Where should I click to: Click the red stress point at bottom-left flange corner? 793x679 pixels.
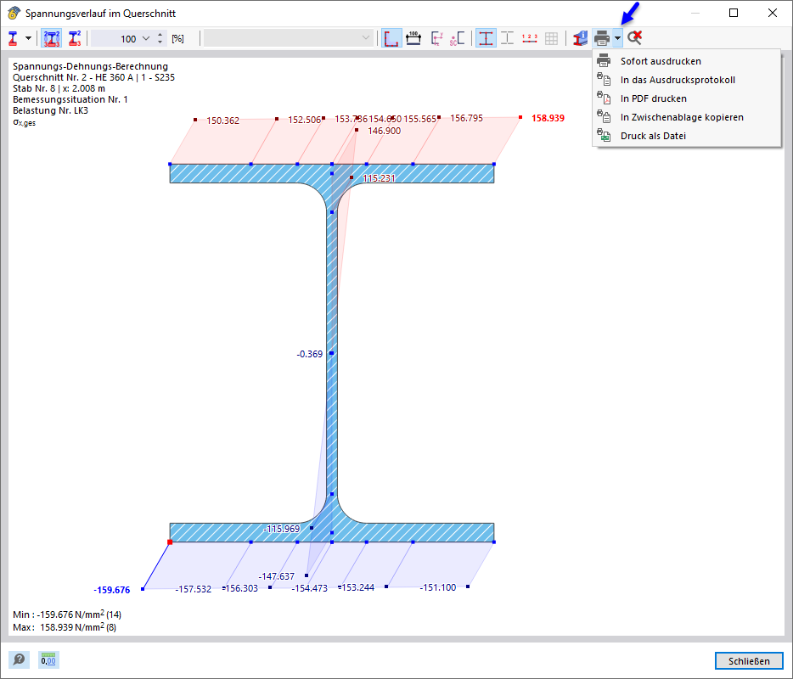point(170,542)
